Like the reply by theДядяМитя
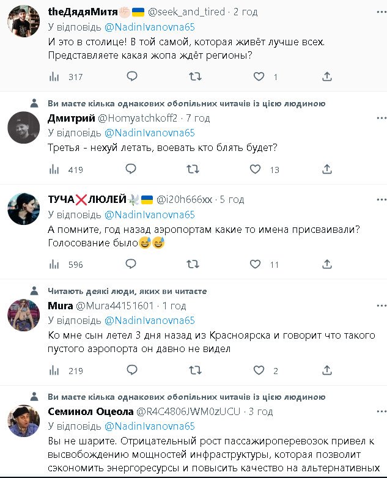Viewport: 387px width, 478px height. click(259, 76)
